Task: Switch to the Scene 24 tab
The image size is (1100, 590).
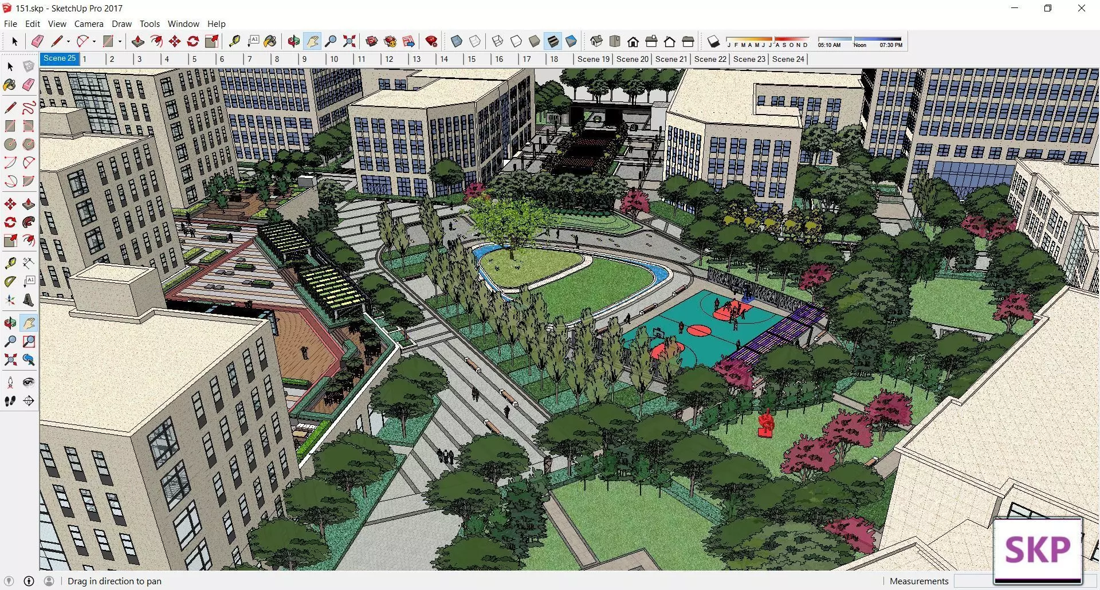Action: pos(788,59)
